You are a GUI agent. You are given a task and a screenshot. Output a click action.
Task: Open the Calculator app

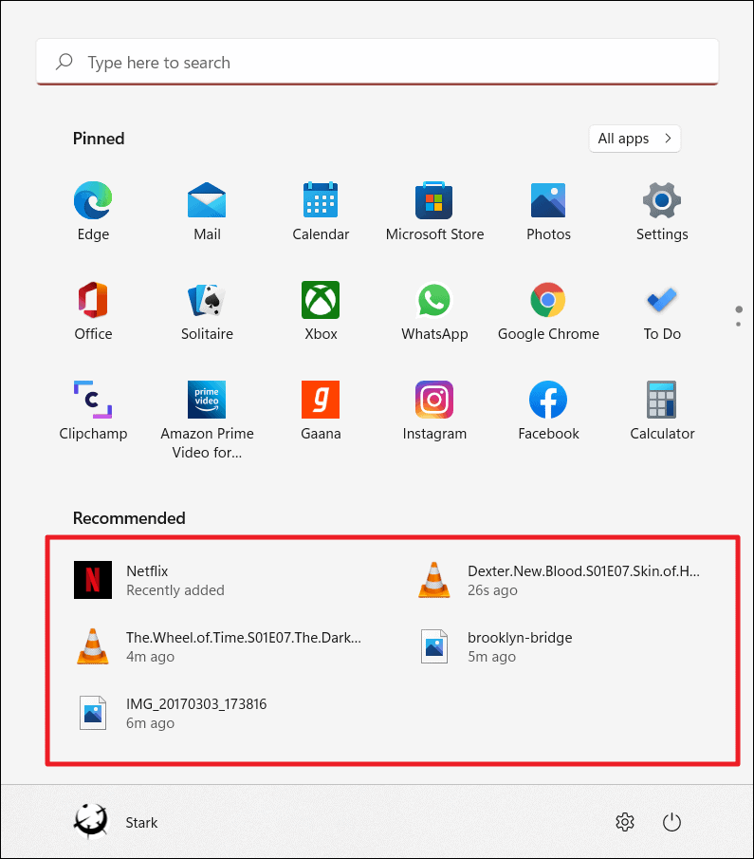662,410
